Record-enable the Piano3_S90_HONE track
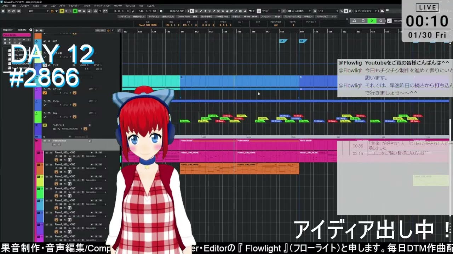This screenshot has width=453, height=254. (92, 176)
